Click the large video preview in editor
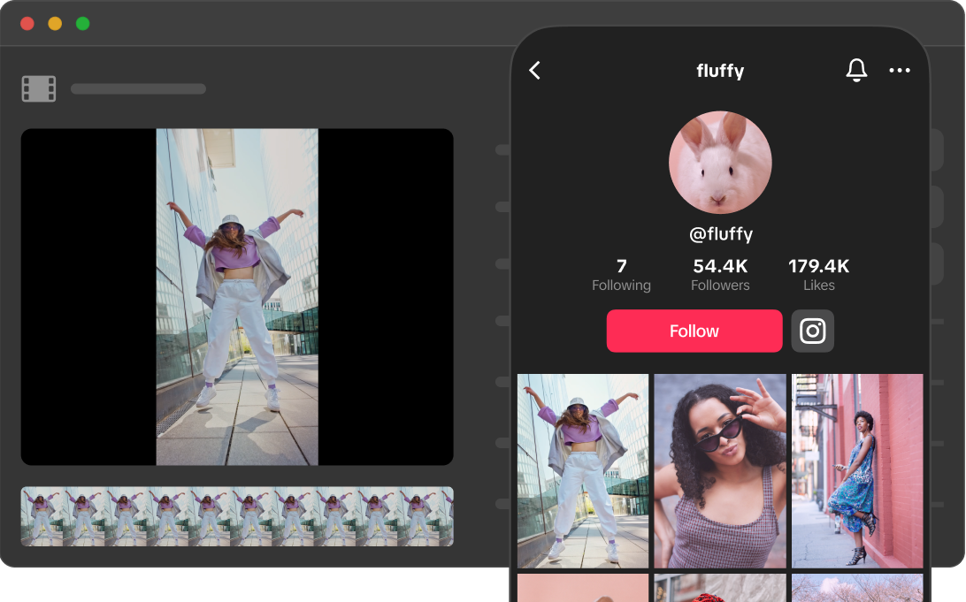Screen dimensions: 966x602 [x=237, y=297]
